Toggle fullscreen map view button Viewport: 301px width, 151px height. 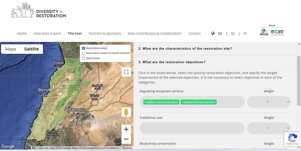click(126, 72)
